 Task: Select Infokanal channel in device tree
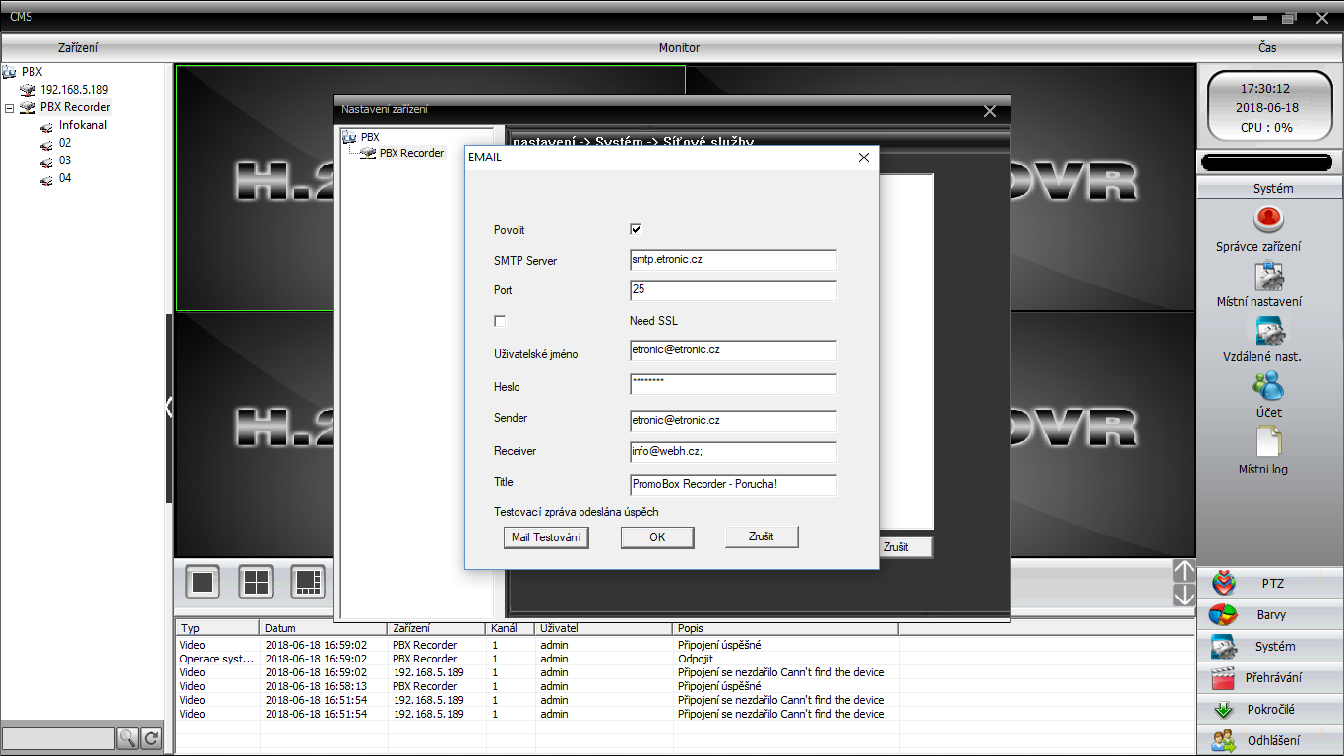click(x=83, y=125)
